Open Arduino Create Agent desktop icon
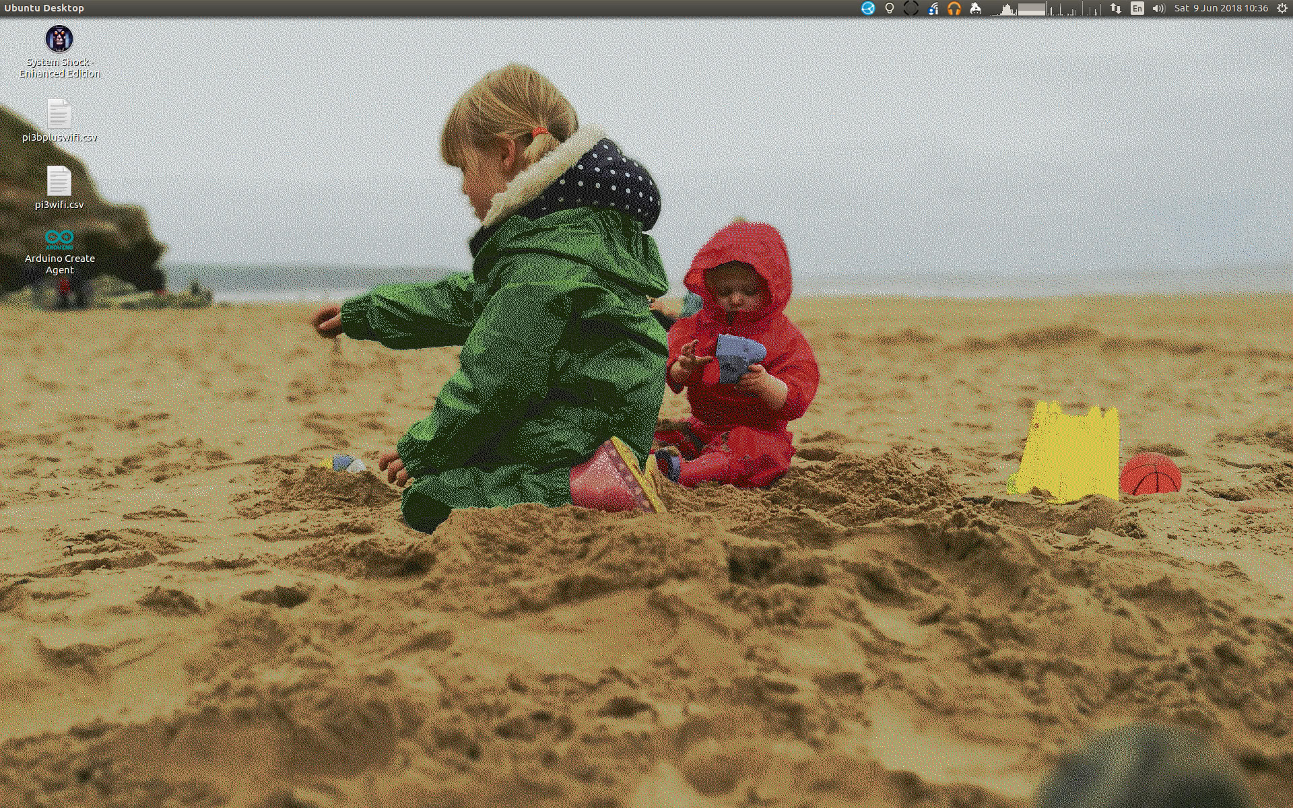 pos(59,239)
